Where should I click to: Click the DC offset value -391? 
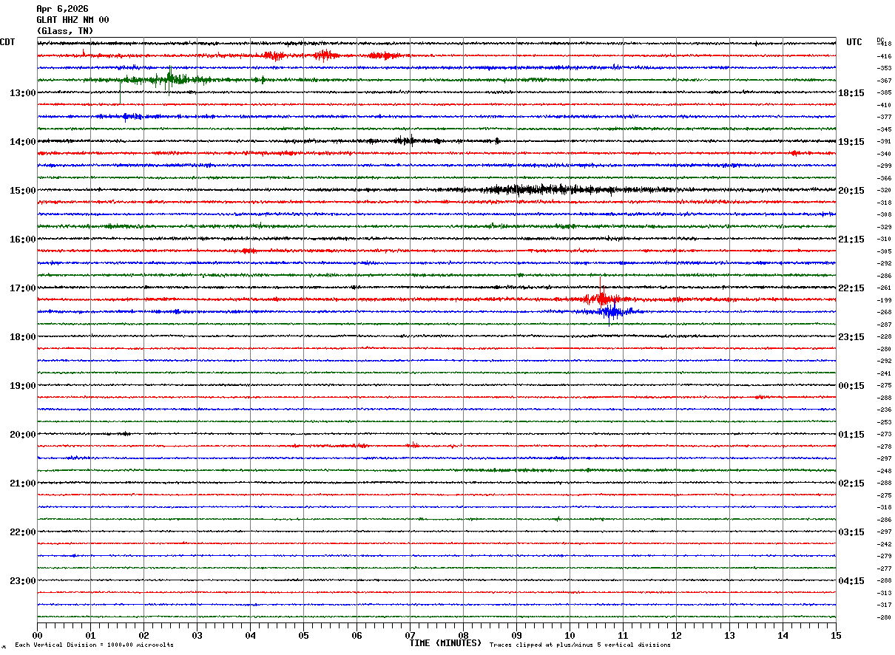884,141
